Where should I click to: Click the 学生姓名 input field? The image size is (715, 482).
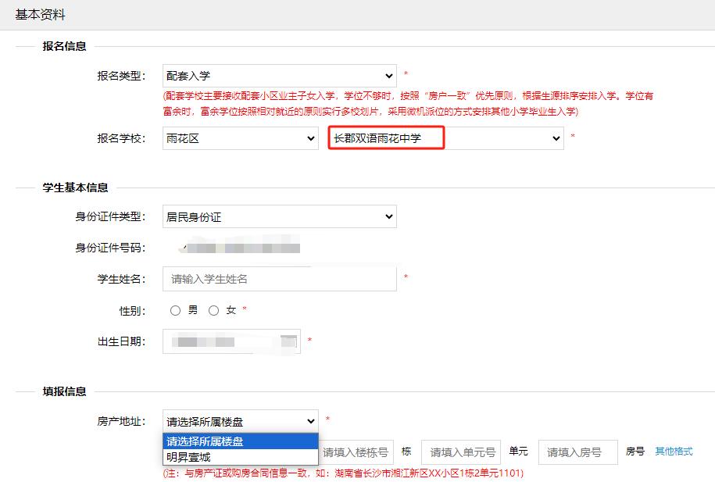279,279
